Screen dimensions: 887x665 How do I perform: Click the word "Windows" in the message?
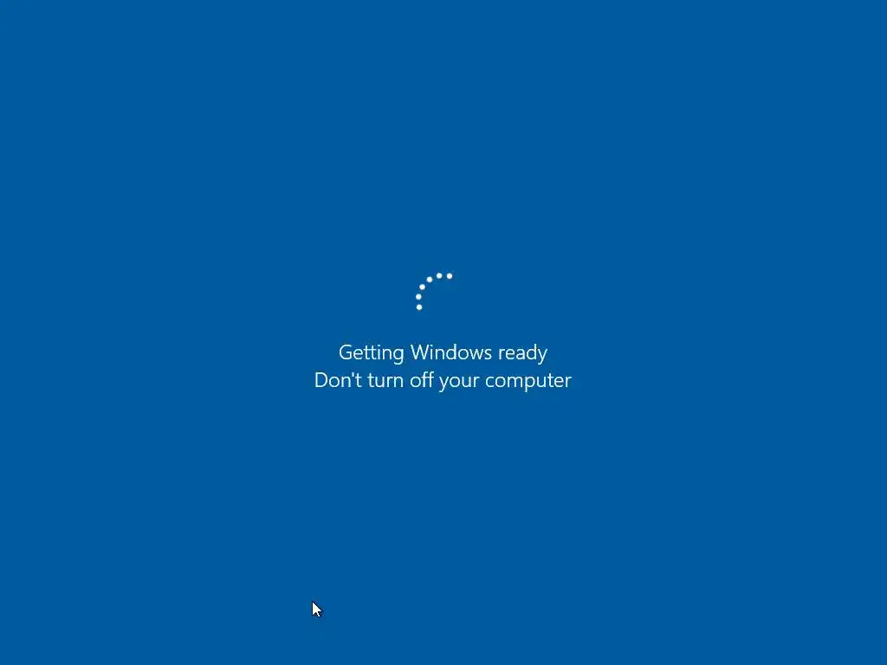pyautogui.click(x=451, y=352)
